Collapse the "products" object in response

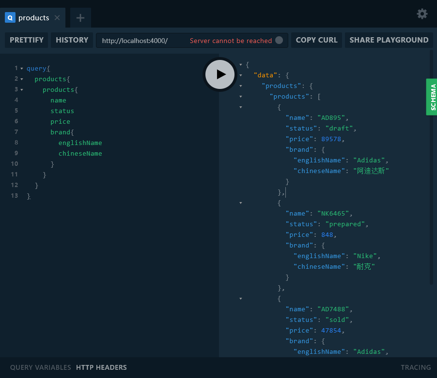(x=241, y=86)
